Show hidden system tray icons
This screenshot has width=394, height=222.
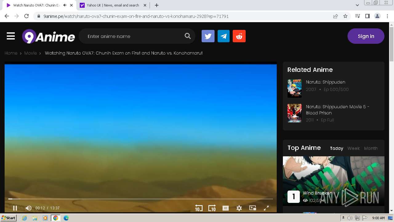point(344,218)
